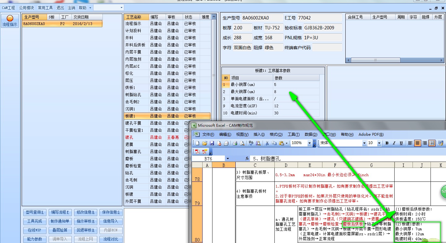
Task: Toggle Underline formatting in Excel
Action: click(x=401, y=143)
